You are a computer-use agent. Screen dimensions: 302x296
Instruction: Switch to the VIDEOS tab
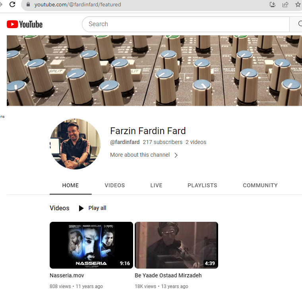114,185
